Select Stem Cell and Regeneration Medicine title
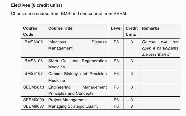The height and width of the screenshot is (116, 186). (77, 64)
